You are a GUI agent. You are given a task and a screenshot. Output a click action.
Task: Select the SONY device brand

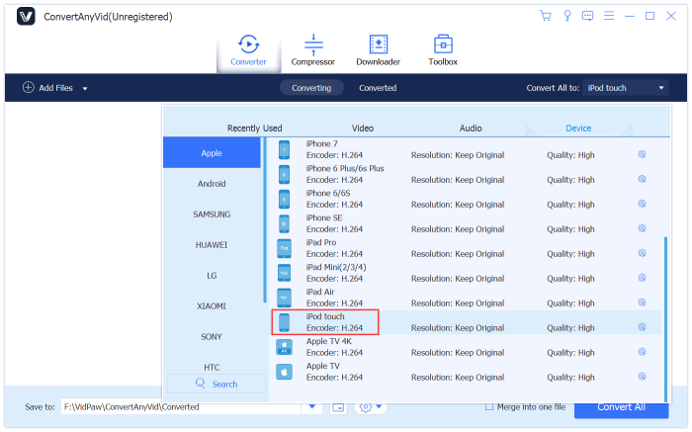pyautogui.click(x=212, y=337)
